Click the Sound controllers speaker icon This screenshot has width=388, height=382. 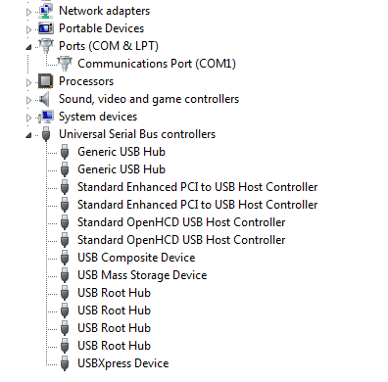[45, 99]
